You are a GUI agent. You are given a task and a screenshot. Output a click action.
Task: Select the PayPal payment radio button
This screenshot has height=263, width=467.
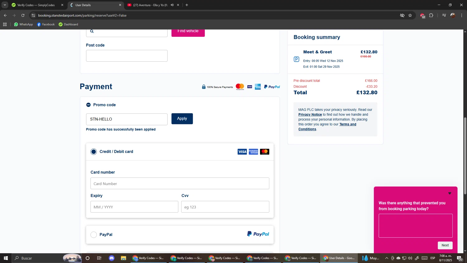pos(94,235)
